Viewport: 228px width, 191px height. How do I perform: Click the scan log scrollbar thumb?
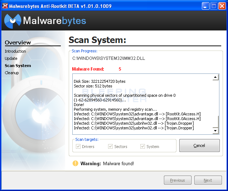(x=215, y=121)
